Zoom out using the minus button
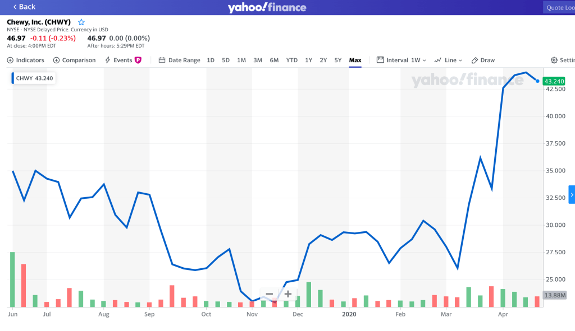 pos(270,294)
